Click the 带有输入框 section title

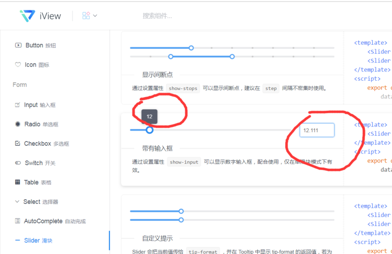157,148
